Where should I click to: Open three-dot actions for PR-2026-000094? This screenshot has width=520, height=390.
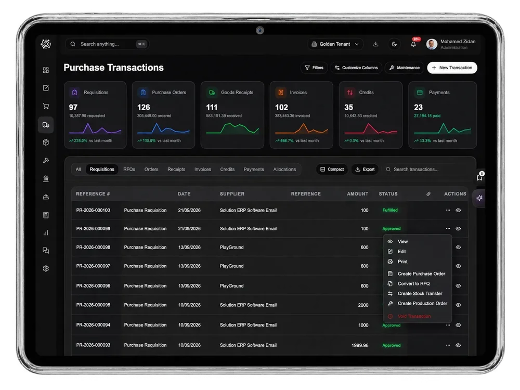(448, 325)
